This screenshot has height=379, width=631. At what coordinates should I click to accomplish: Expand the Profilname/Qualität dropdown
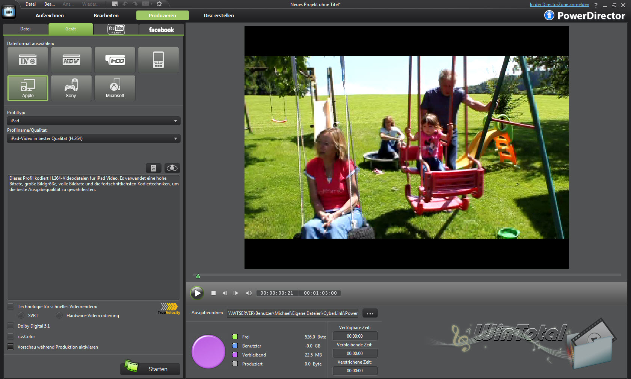(x=94, y=138)
